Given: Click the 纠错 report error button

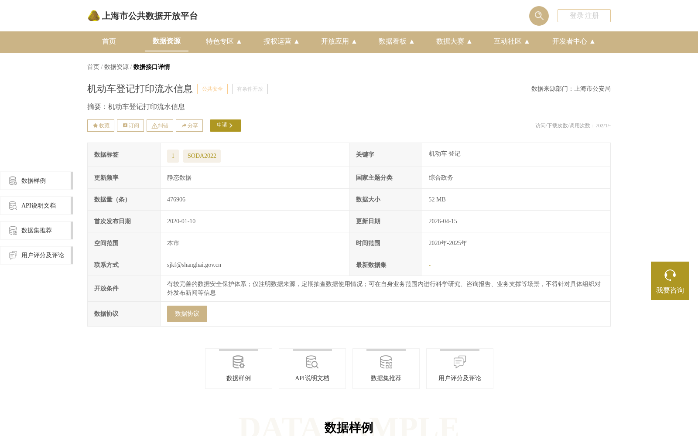Looking at the screenshot, I should 160,126.
